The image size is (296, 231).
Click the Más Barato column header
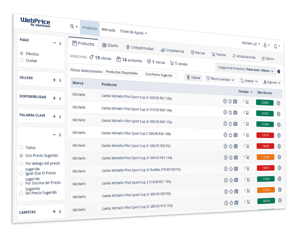coord(265,93)
